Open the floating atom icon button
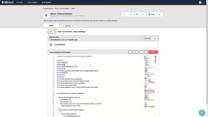Viewport: 208px width, 117px height. tap(202, 112)
